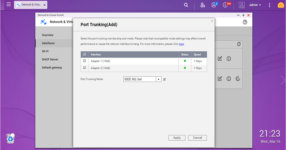Click the Wed., Mar 16 date
The height and width of the screenshot is (150, 286).
270,141
